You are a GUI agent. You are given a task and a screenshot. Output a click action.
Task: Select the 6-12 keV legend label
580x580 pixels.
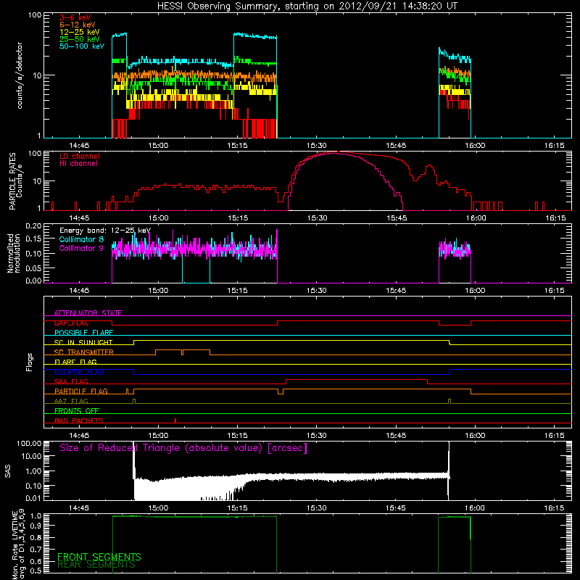click(x=78, y=25)
